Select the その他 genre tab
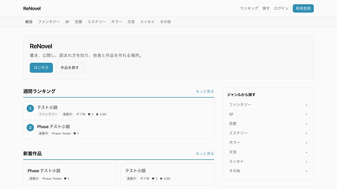 [x=165, y=22]
